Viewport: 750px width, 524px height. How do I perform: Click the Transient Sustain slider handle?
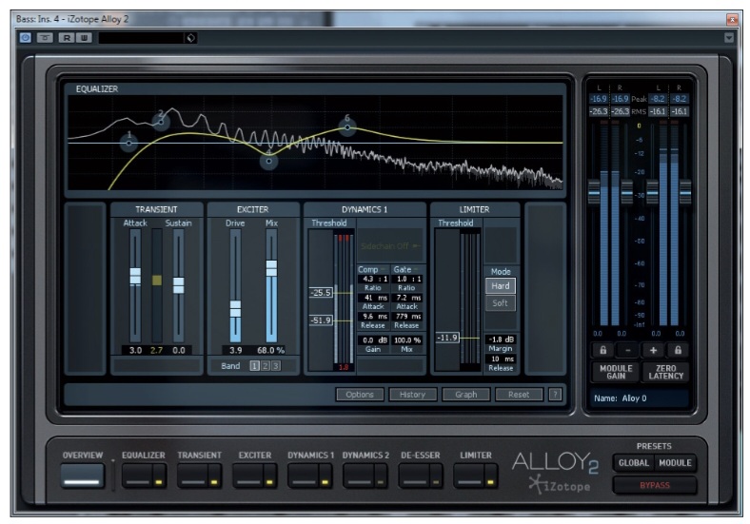pyautogui.click(x=178, y=285)
